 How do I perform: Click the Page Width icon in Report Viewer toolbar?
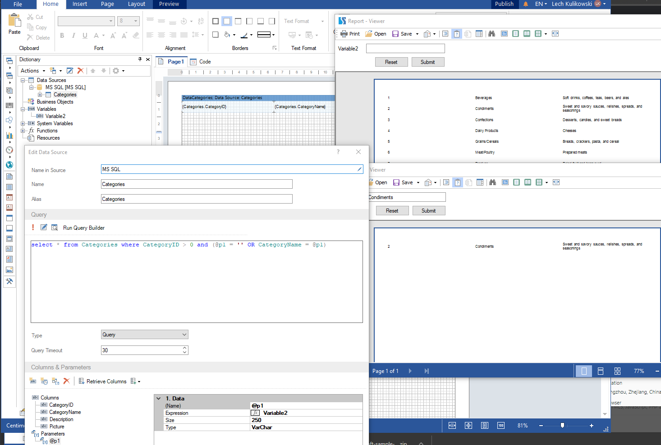[x=555, y=34]
